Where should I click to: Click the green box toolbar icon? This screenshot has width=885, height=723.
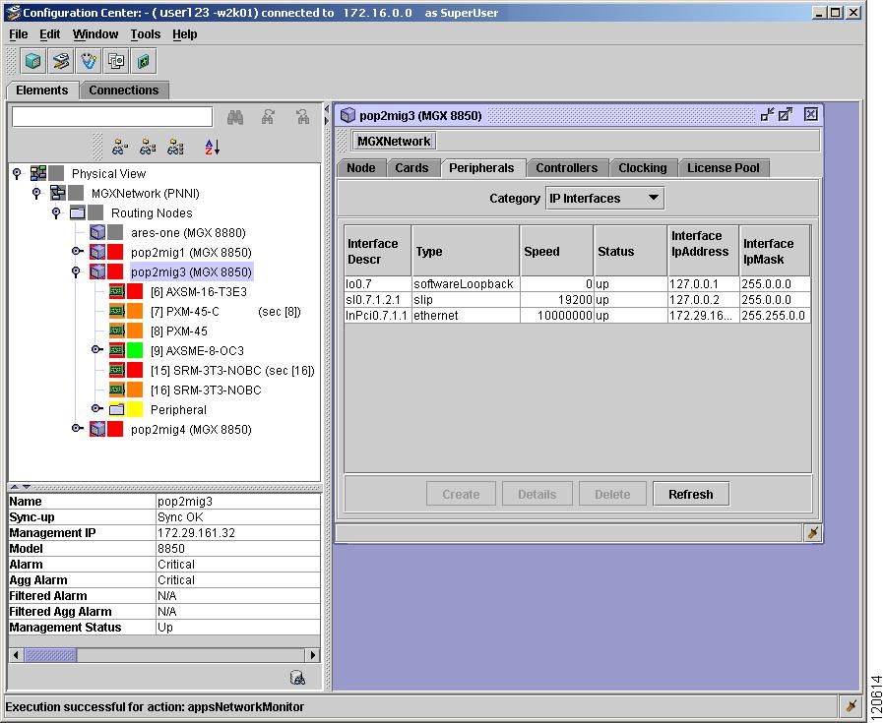click(144, 61)
